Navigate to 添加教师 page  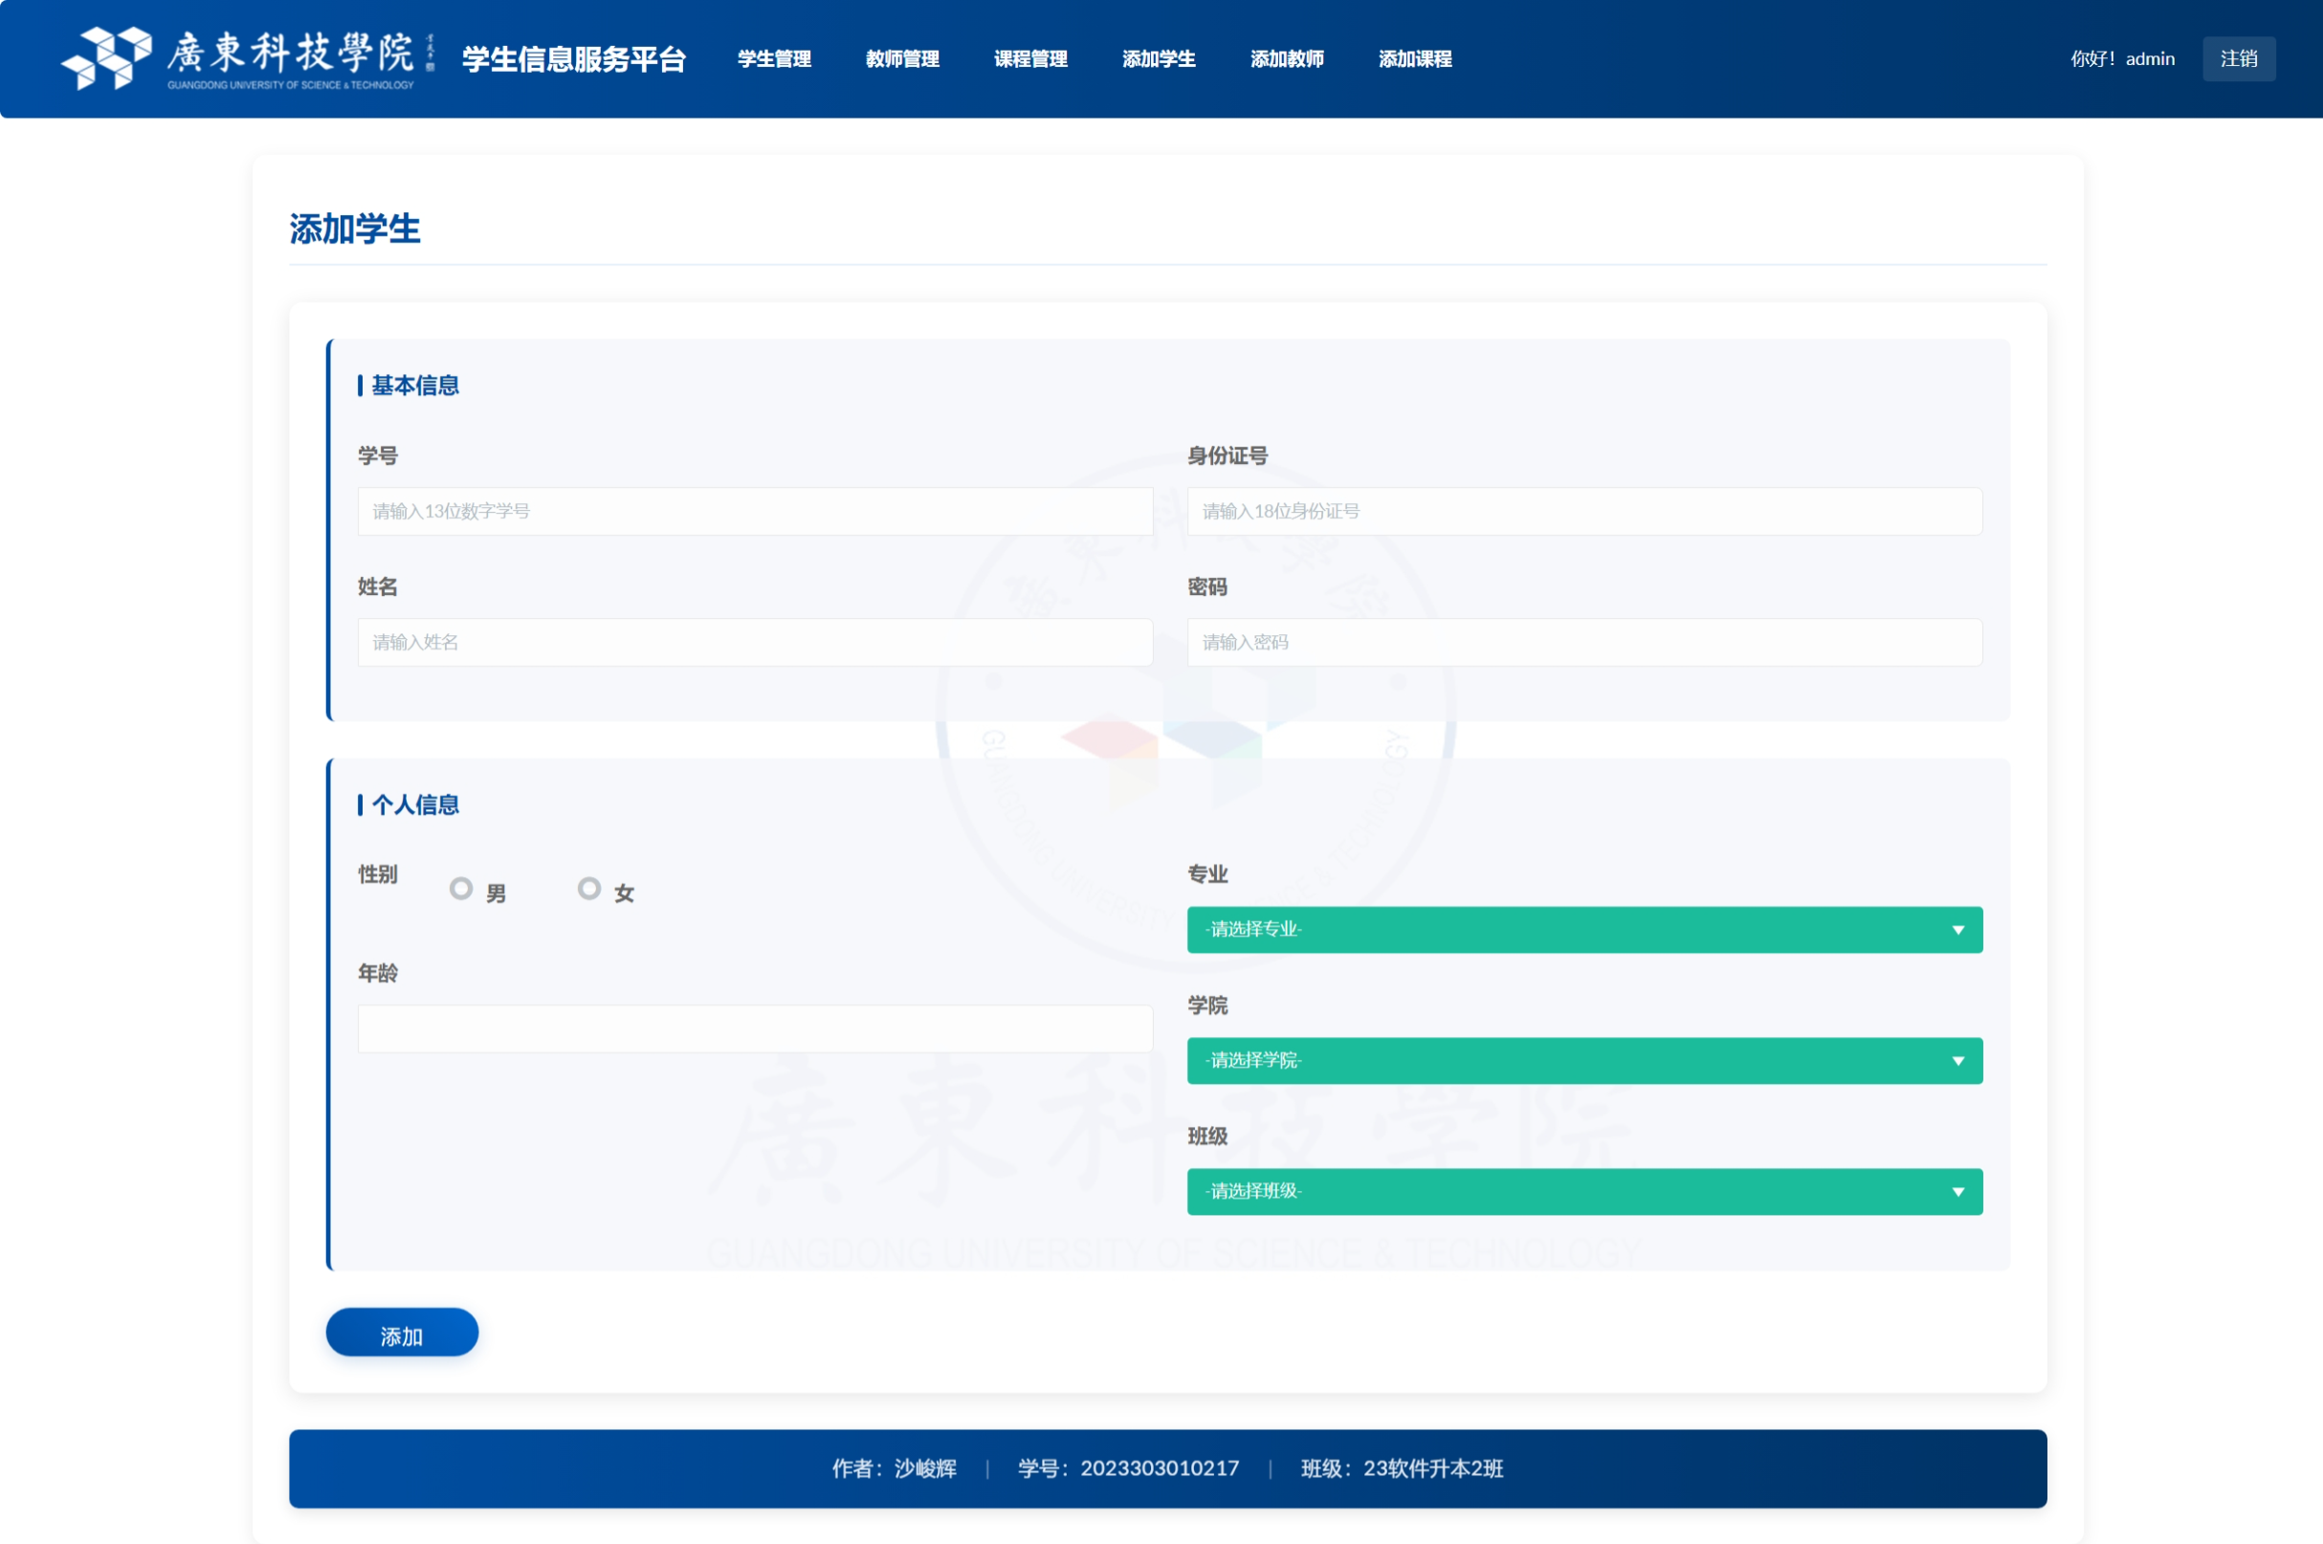(1286, 59)
